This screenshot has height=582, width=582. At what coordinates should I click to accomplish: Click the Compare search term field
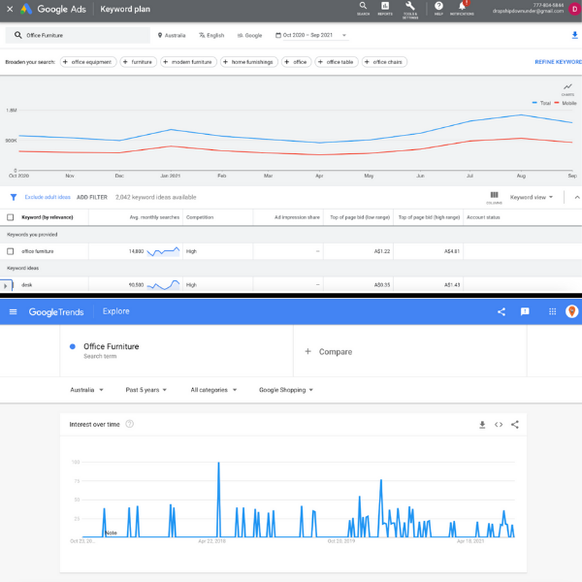335,352
